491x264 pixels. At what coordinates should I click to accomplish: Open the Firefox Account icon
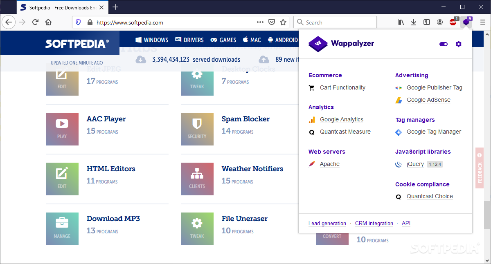click(440, 22)
